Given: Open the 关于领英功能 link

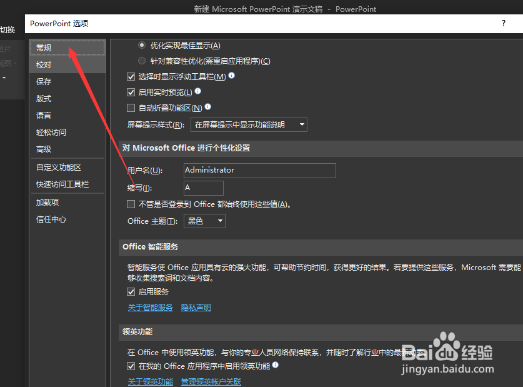Looking at the screenshot, I should point(151,381).
